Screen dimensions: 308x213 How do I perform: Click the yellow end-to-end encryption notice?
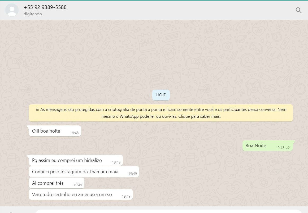[161, 113]
